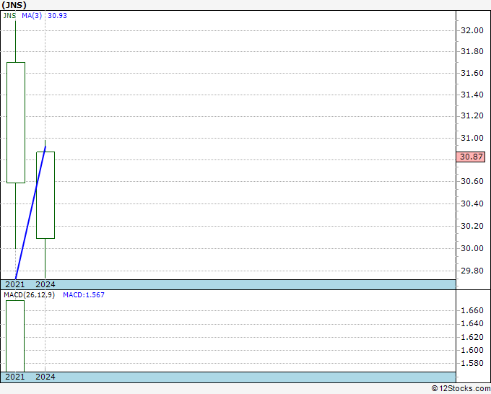The width and height of the screenshot is (491, 394).
Task: Click the 2021 label on MACD axis
Action: (15, 377)
